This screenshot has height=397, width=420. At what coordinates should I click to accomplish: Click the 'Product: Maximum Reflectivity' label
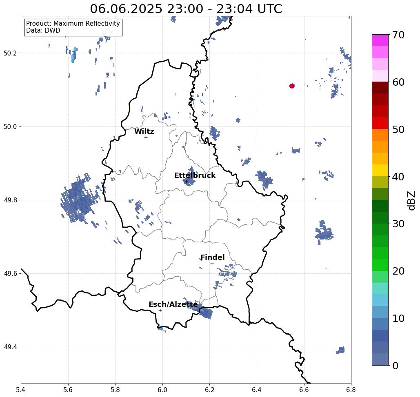click(x=73, y=24)
